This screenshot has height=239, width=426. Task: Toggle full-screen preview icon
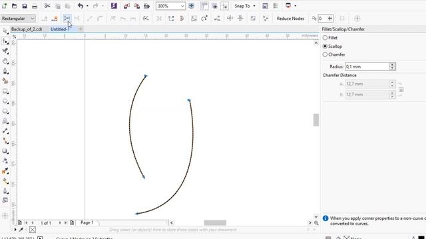pyautogui.click(x=191, y=6)
